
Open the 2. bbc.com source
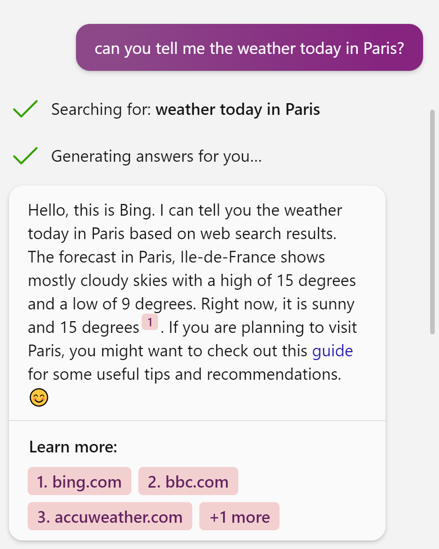[188, 481]
